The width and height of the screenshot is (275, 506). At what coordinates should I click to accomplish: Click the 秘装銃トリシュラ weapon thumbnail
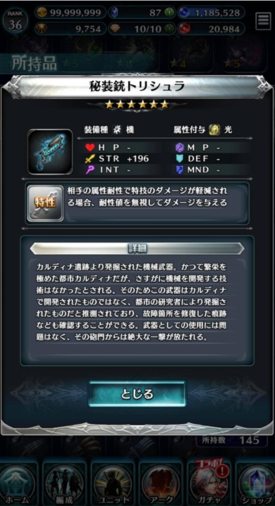pos(50,152)
